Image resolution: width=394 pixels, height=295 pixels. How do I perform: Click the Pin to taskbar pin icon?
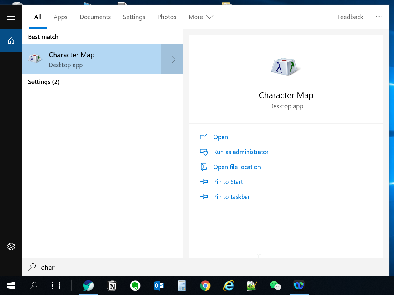point(204,197)
